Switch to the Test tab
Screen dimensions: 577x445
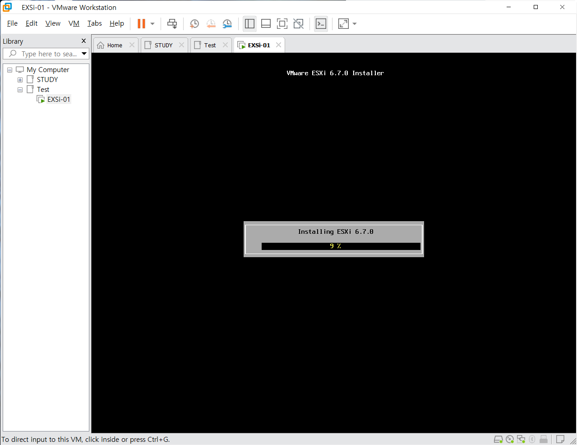point(210,45)
